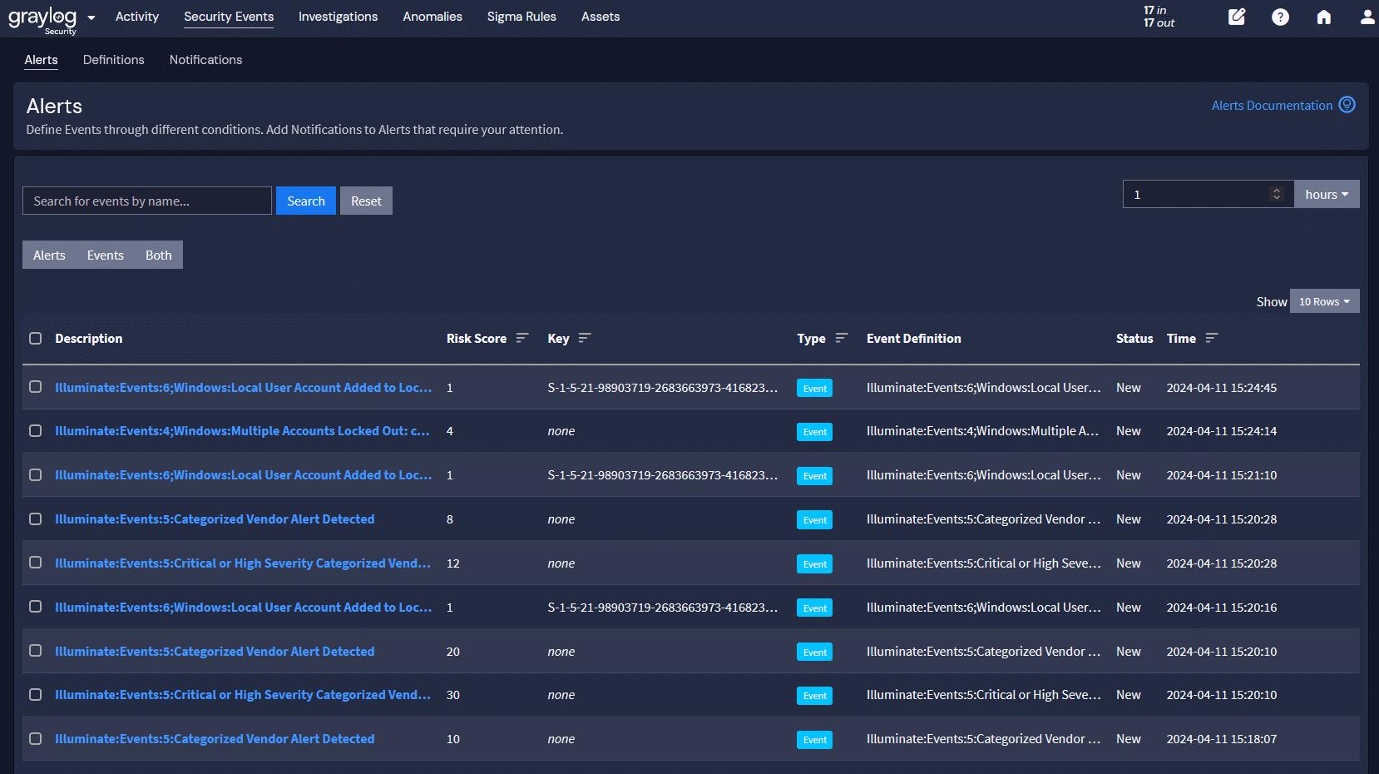The height and width of the screenshot is (774, 1379).
Task: Click the Search button
Action: click(305, 201)
